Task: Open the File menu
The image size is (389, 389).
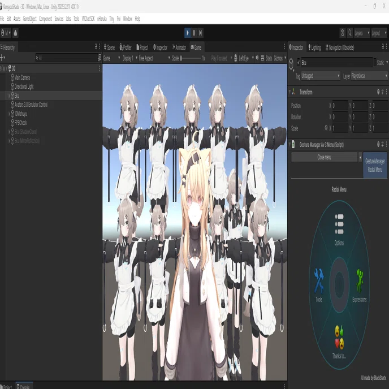Action: (x=2, y=19)
